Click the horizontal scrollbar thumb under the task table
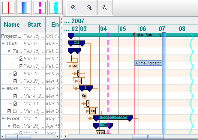 [x=18, y=137]
